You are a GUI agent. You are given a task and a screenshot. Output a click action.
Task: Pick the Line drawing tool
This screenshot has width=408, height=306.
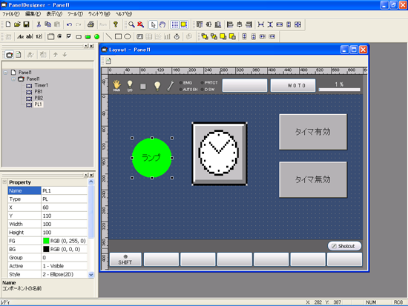point(109,36)
